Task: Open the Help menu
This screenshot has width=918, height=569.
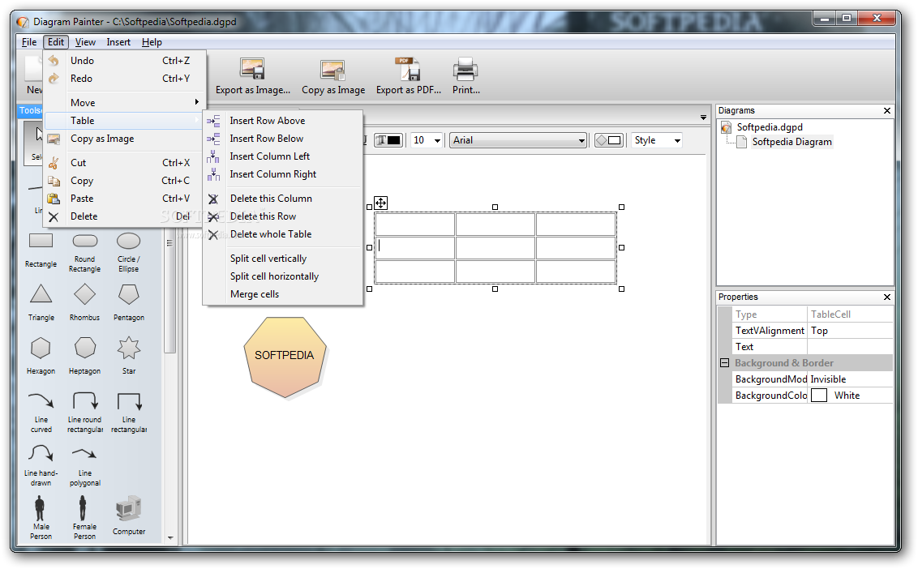Action: 152,42
